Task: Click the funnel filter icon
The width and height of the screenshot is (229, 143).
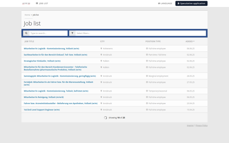Action: tap(72, 33)
